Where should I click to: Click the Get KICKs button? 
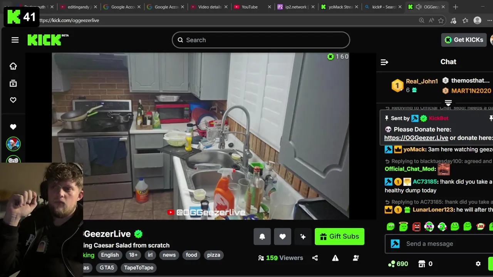[464, 40]
